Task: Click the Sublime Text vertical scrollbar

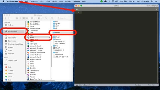Action: tap(158, 47)
